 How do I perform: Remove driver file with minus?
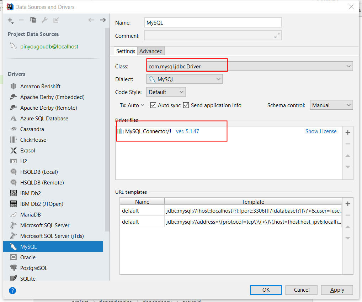pos(348,144)
